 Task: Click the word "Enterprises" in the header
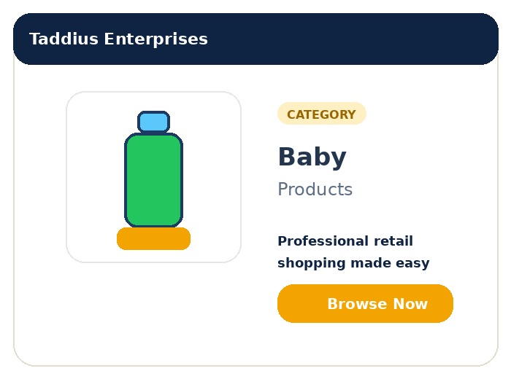pyautogui.click(x=155, y=39)
